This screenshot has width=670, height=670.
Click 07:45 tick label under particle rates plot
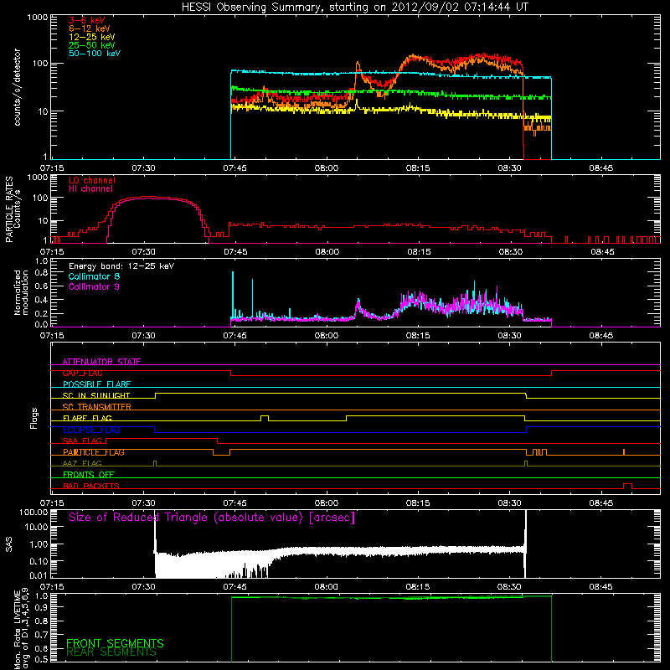[235, 252]
